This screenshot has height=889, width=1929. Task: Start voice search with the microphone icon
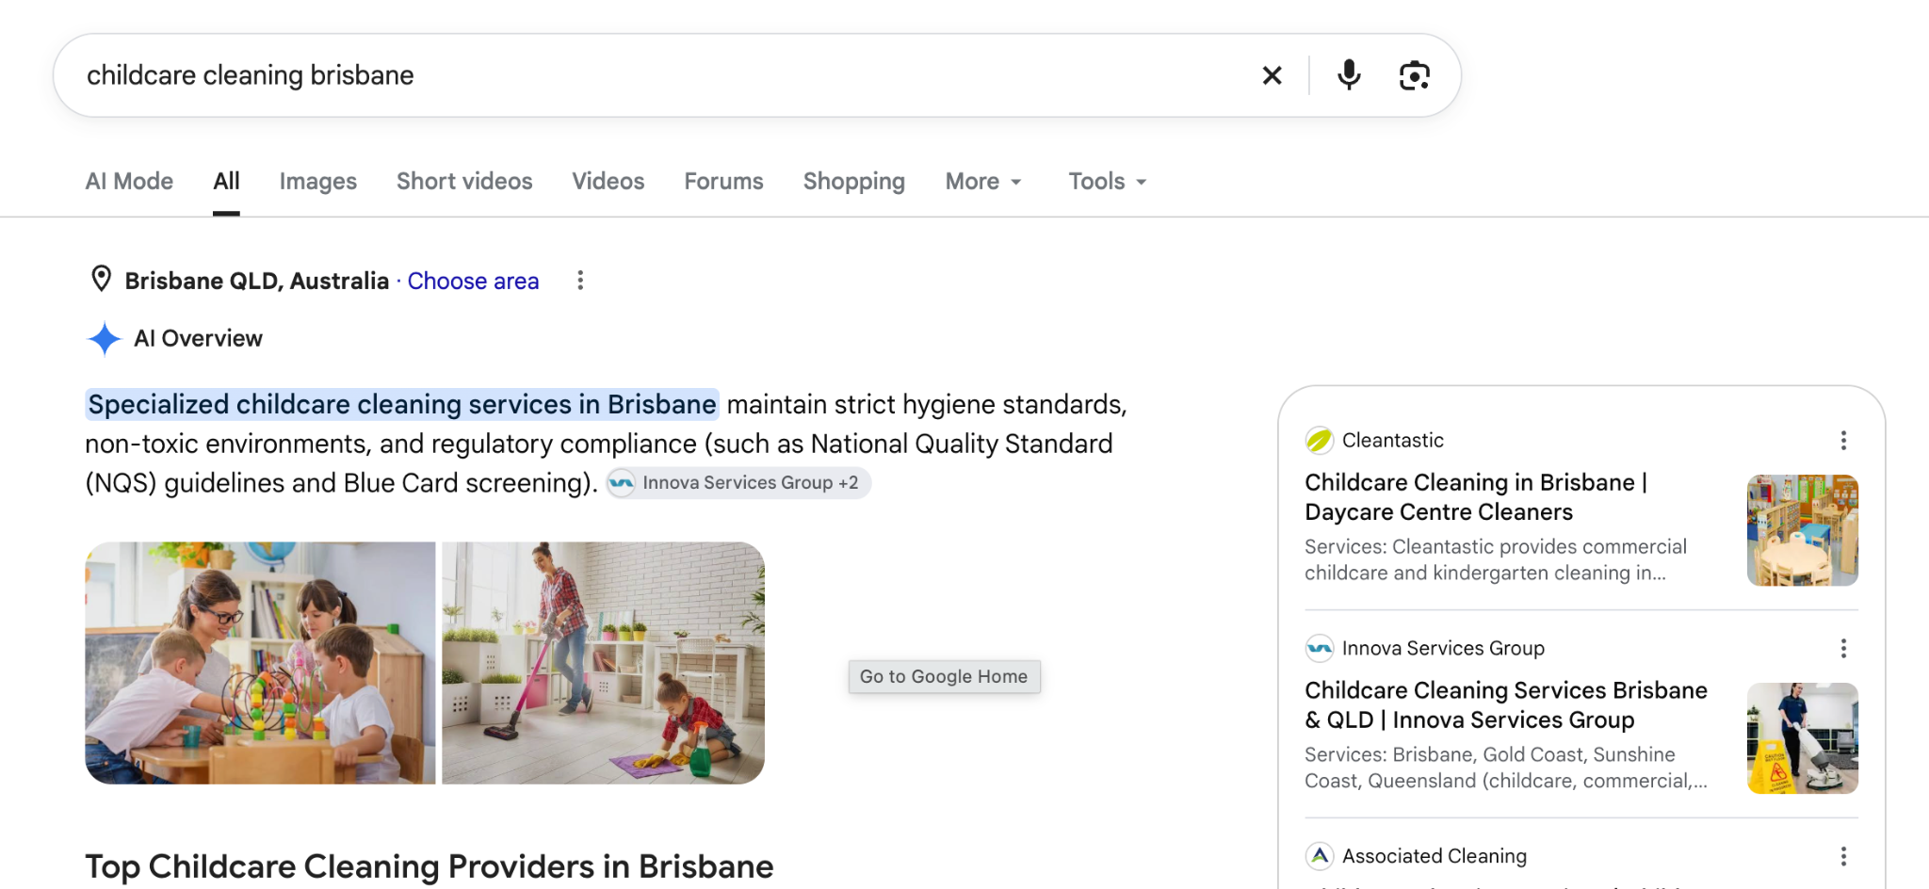coord(1349,75)
